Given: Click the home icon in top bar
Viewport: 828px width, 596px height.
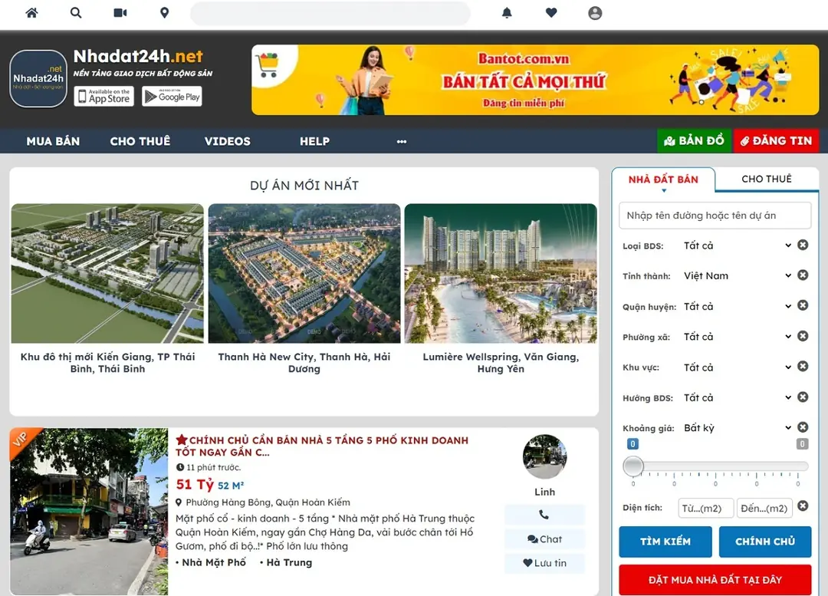Looking at the screenshot, I should coord(31,13).
